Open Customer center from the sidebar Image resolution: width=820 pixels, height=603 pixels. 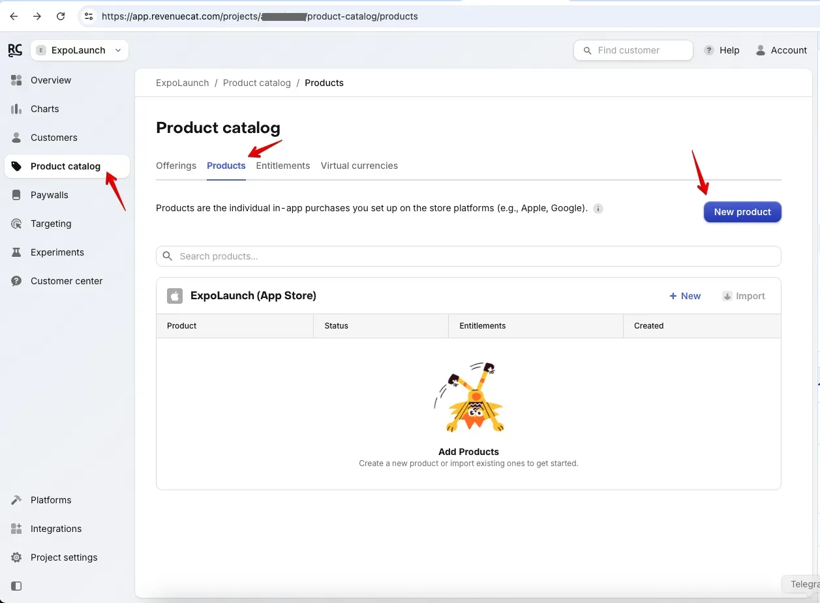click(67, 281)
